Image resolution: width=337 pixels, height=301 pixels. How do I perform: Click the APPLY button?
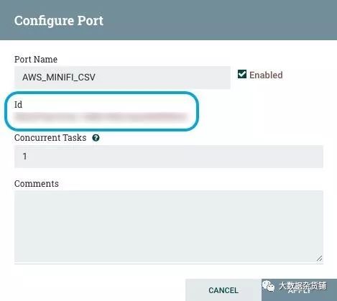299,290
